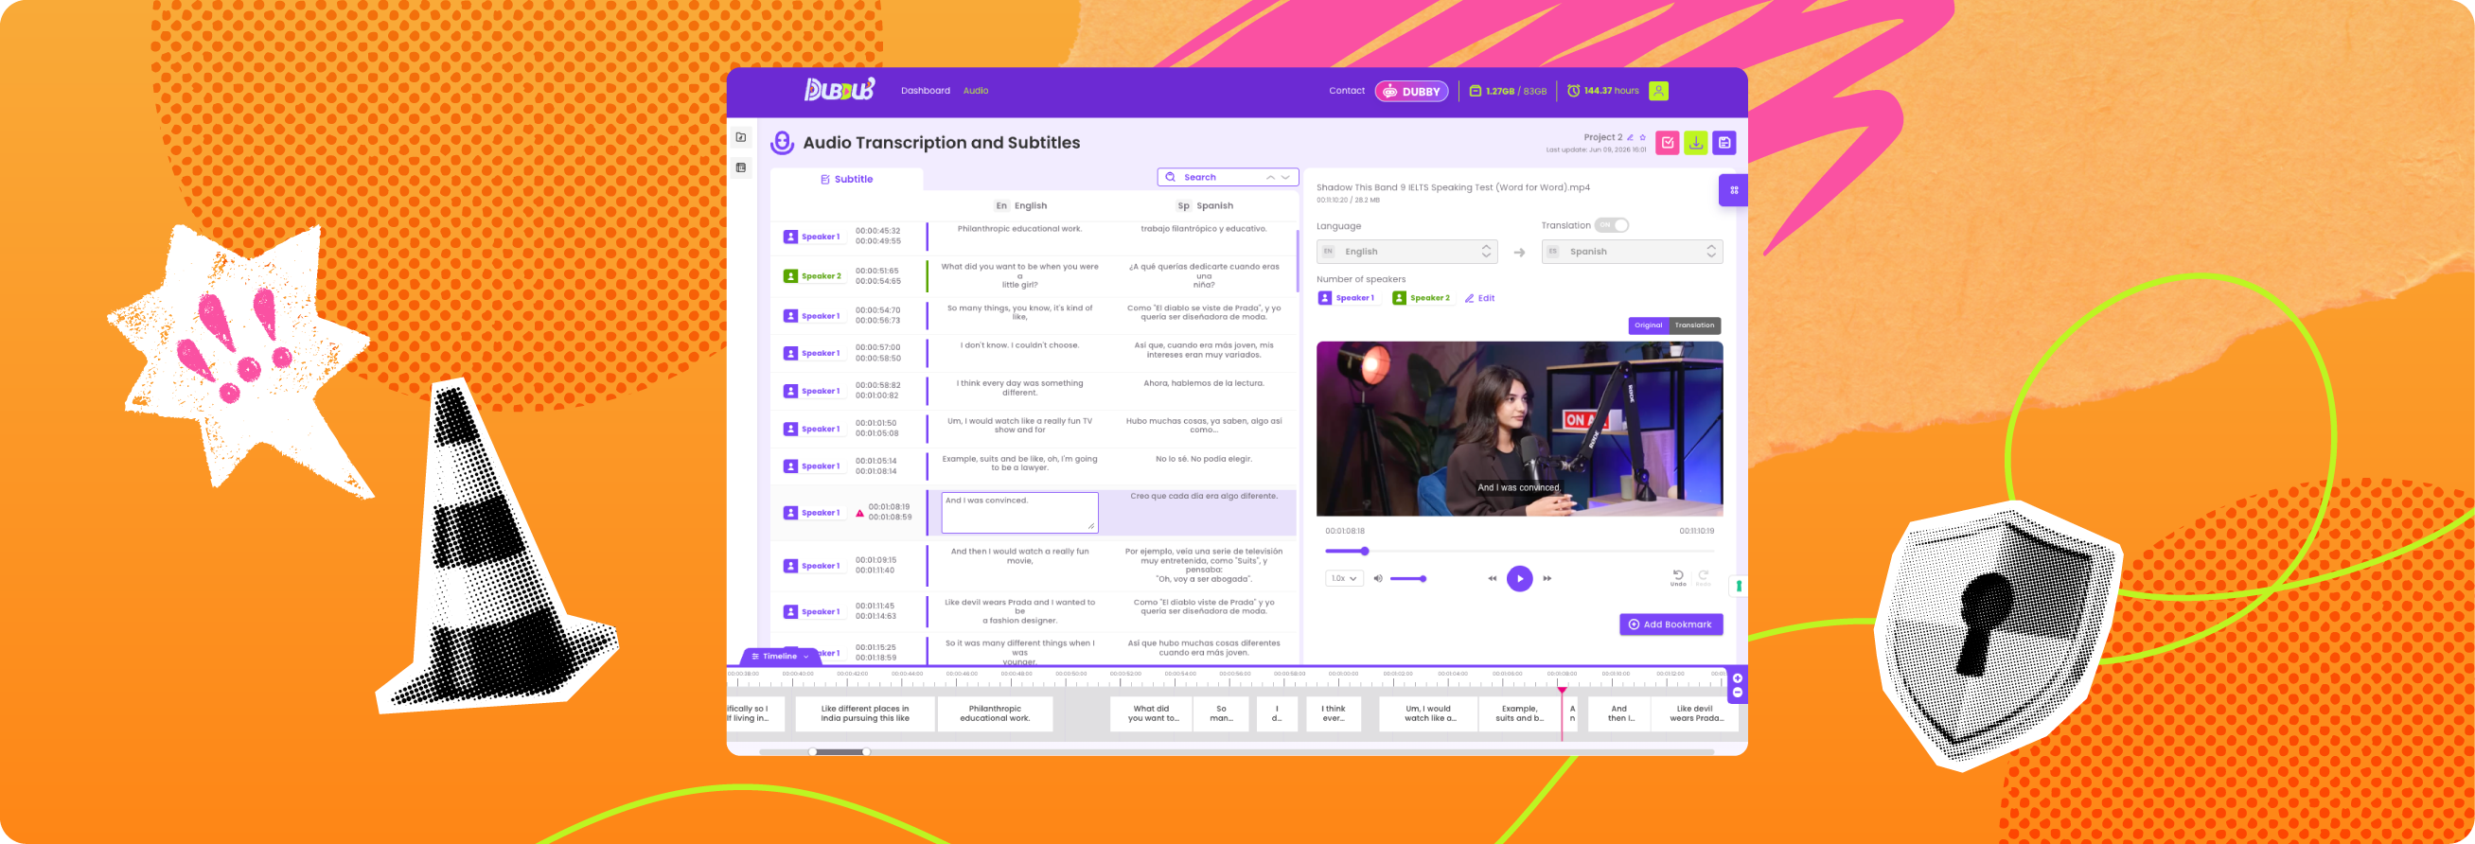2475x844 pixels.
Task: Open the Audio menu item
Action: (975, 90)
